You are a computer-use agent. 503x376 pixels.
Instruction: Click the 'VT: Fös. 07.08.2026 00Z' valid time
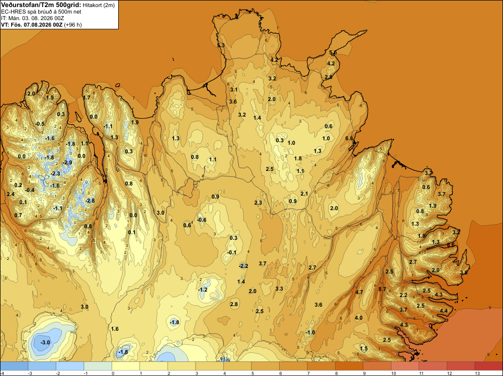point(32,25)
